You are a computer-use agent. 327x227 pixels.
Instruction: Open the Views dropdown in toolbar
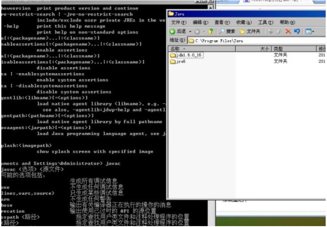[310, 31]
